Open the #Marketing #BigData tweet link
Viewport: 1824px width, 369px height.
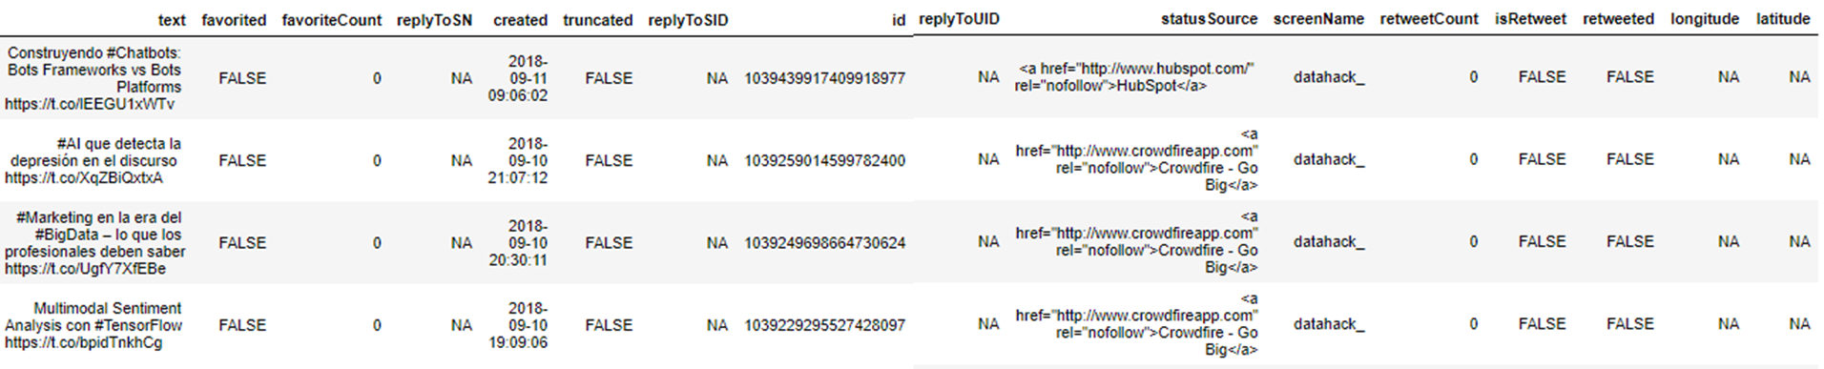85,269
